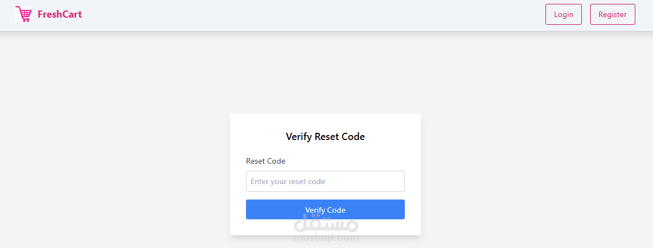
Task: Select the Login outlined button
Action: coord(564,14)
